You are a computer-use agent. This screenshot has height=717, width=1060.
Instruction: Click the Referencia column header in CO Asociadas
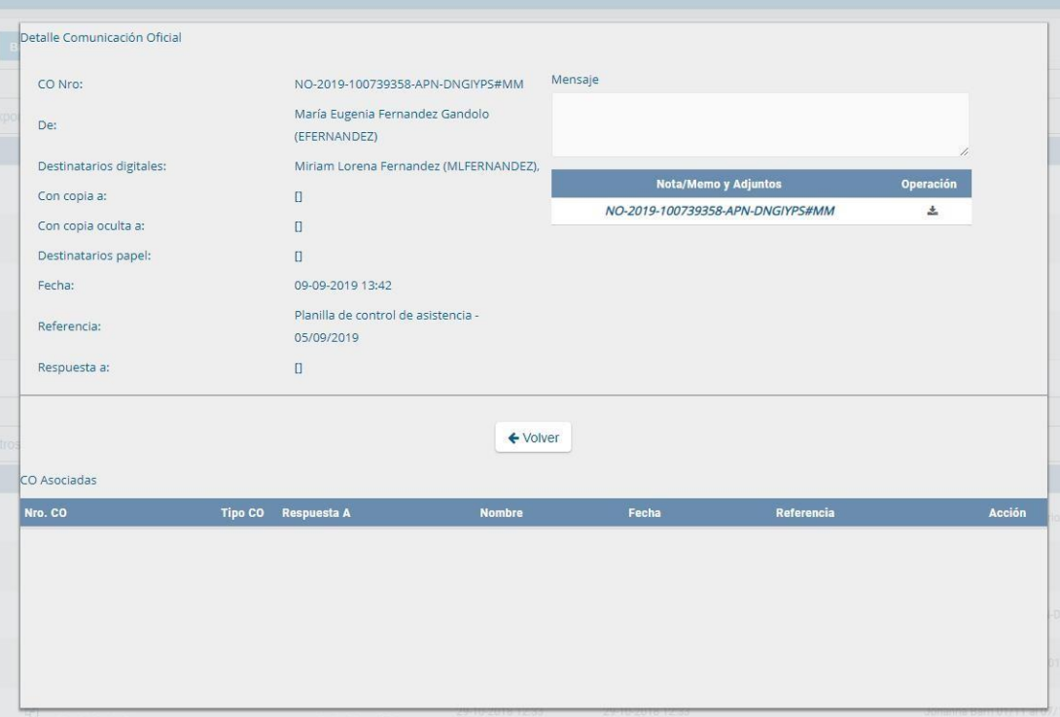pos(805,513)
